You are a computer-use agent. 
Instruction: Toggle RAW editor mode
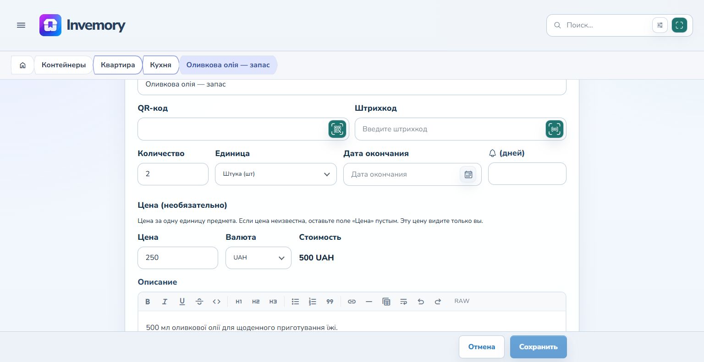[462, 301]
